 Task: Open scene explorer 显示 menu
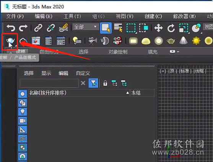46,73
